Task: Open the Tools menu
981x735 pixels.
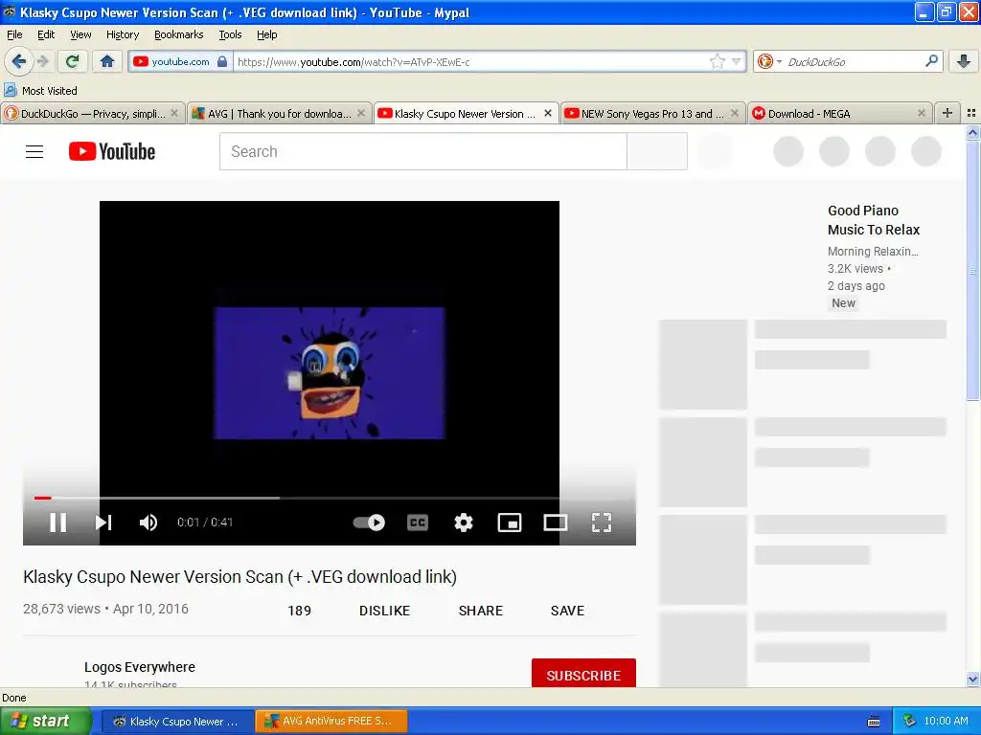Action: tap(230, 34)
